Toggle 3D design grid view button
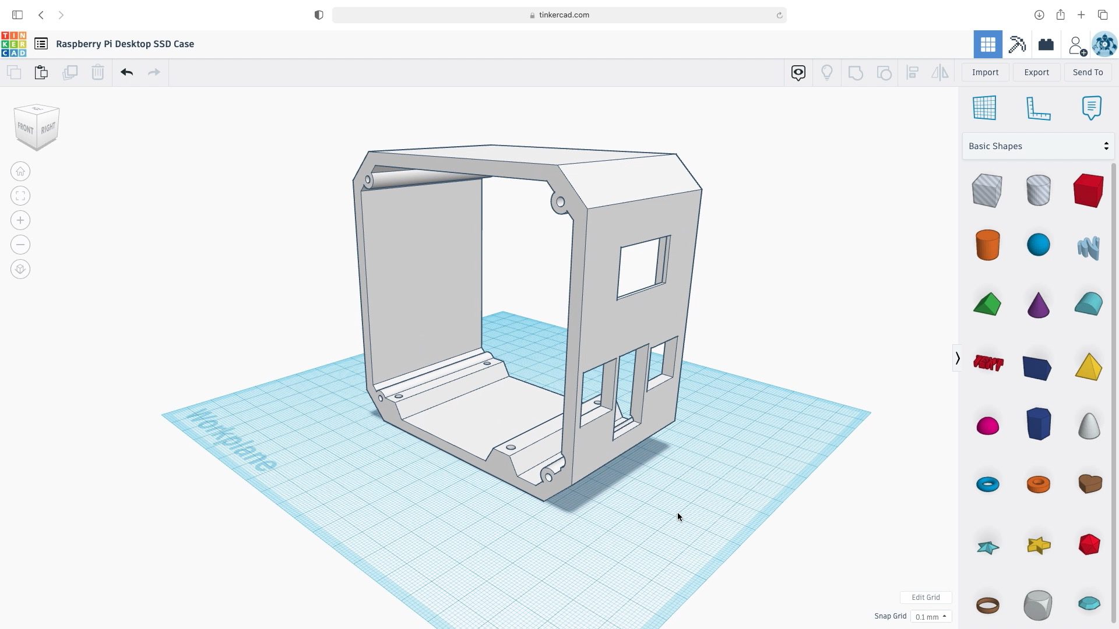1119x629 pixels. click(988, 44)
